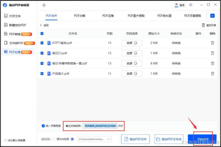Switch to the PDF图片提取 tab
221x147 pixels.
pyautogui.click(x=136, y=16)
